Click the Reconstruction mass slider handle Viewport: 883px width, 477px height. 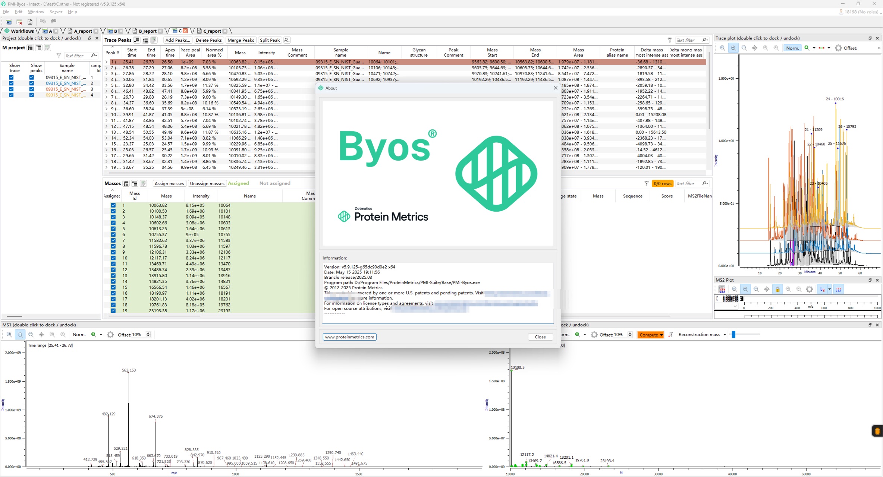[x=733, y=335]
